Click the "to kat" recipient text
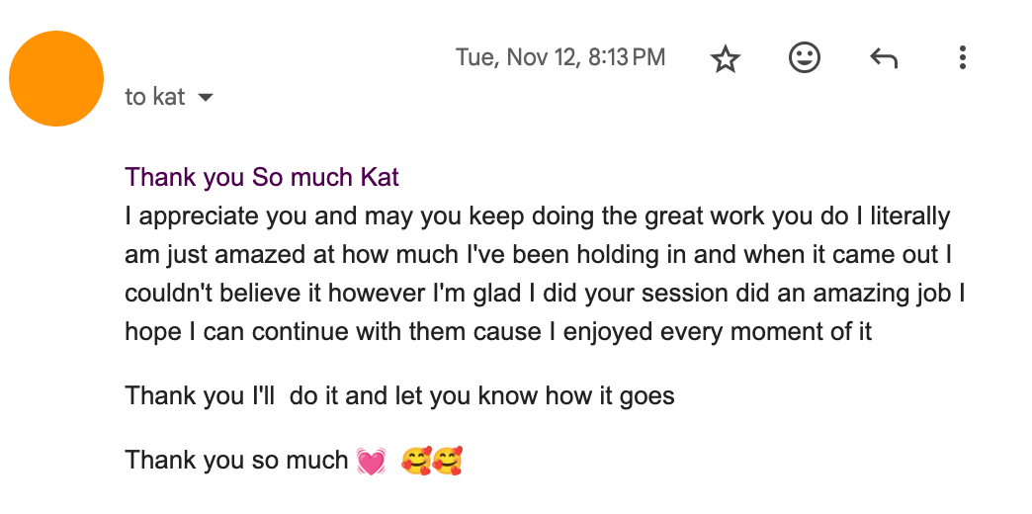Image resolution: width=1032 pixels, height=514 pixels. pos(154,97)
